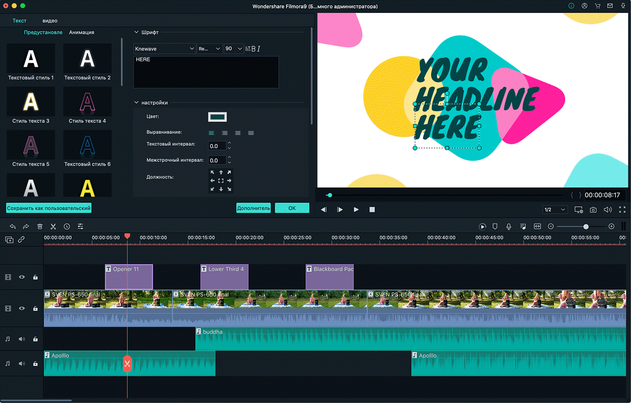The width and height of the screenshot is (631, 403).
Task: Zoom out the timeline with minus icon
Action: coord(551,227)
